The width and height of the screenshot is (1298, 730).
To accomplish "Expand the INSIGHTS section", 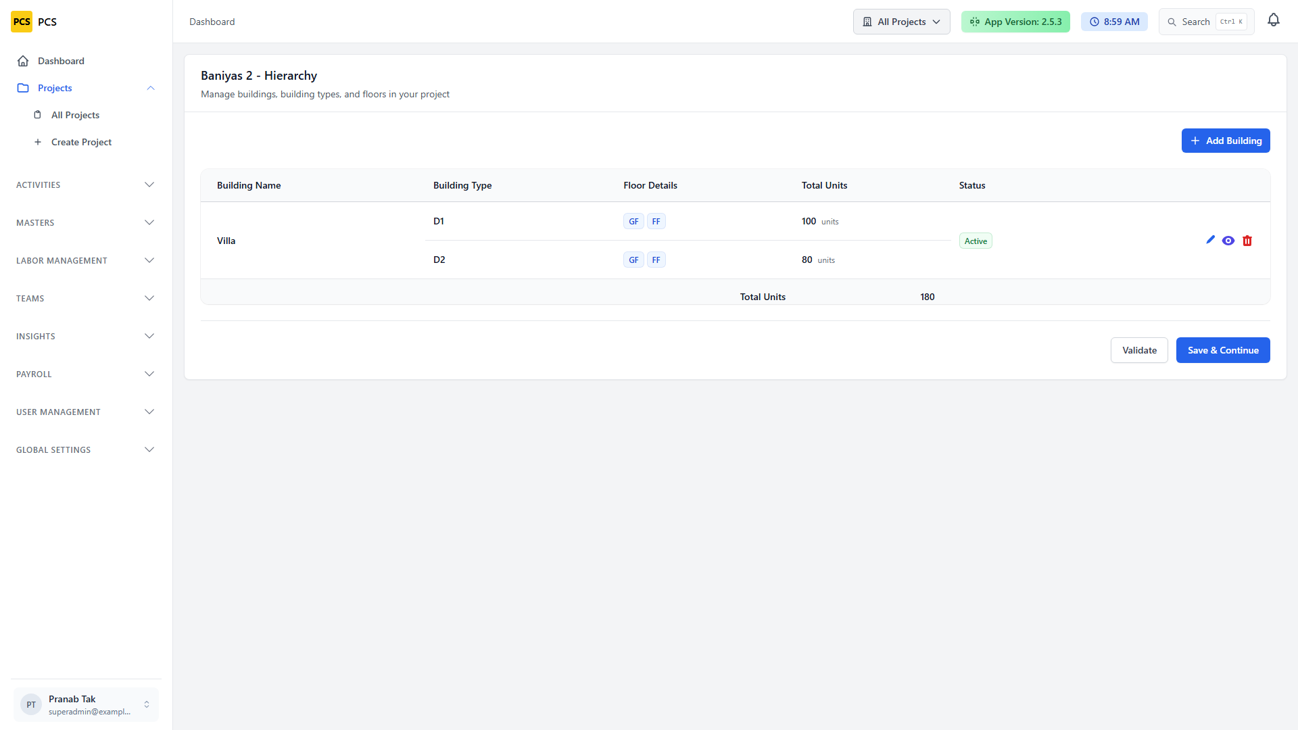I will [x=86, y=337].
